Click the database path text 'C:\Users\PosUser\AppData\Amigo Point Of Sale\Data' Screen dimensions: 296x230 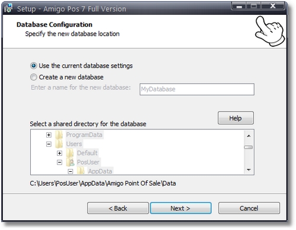click(x=103, y=183)
